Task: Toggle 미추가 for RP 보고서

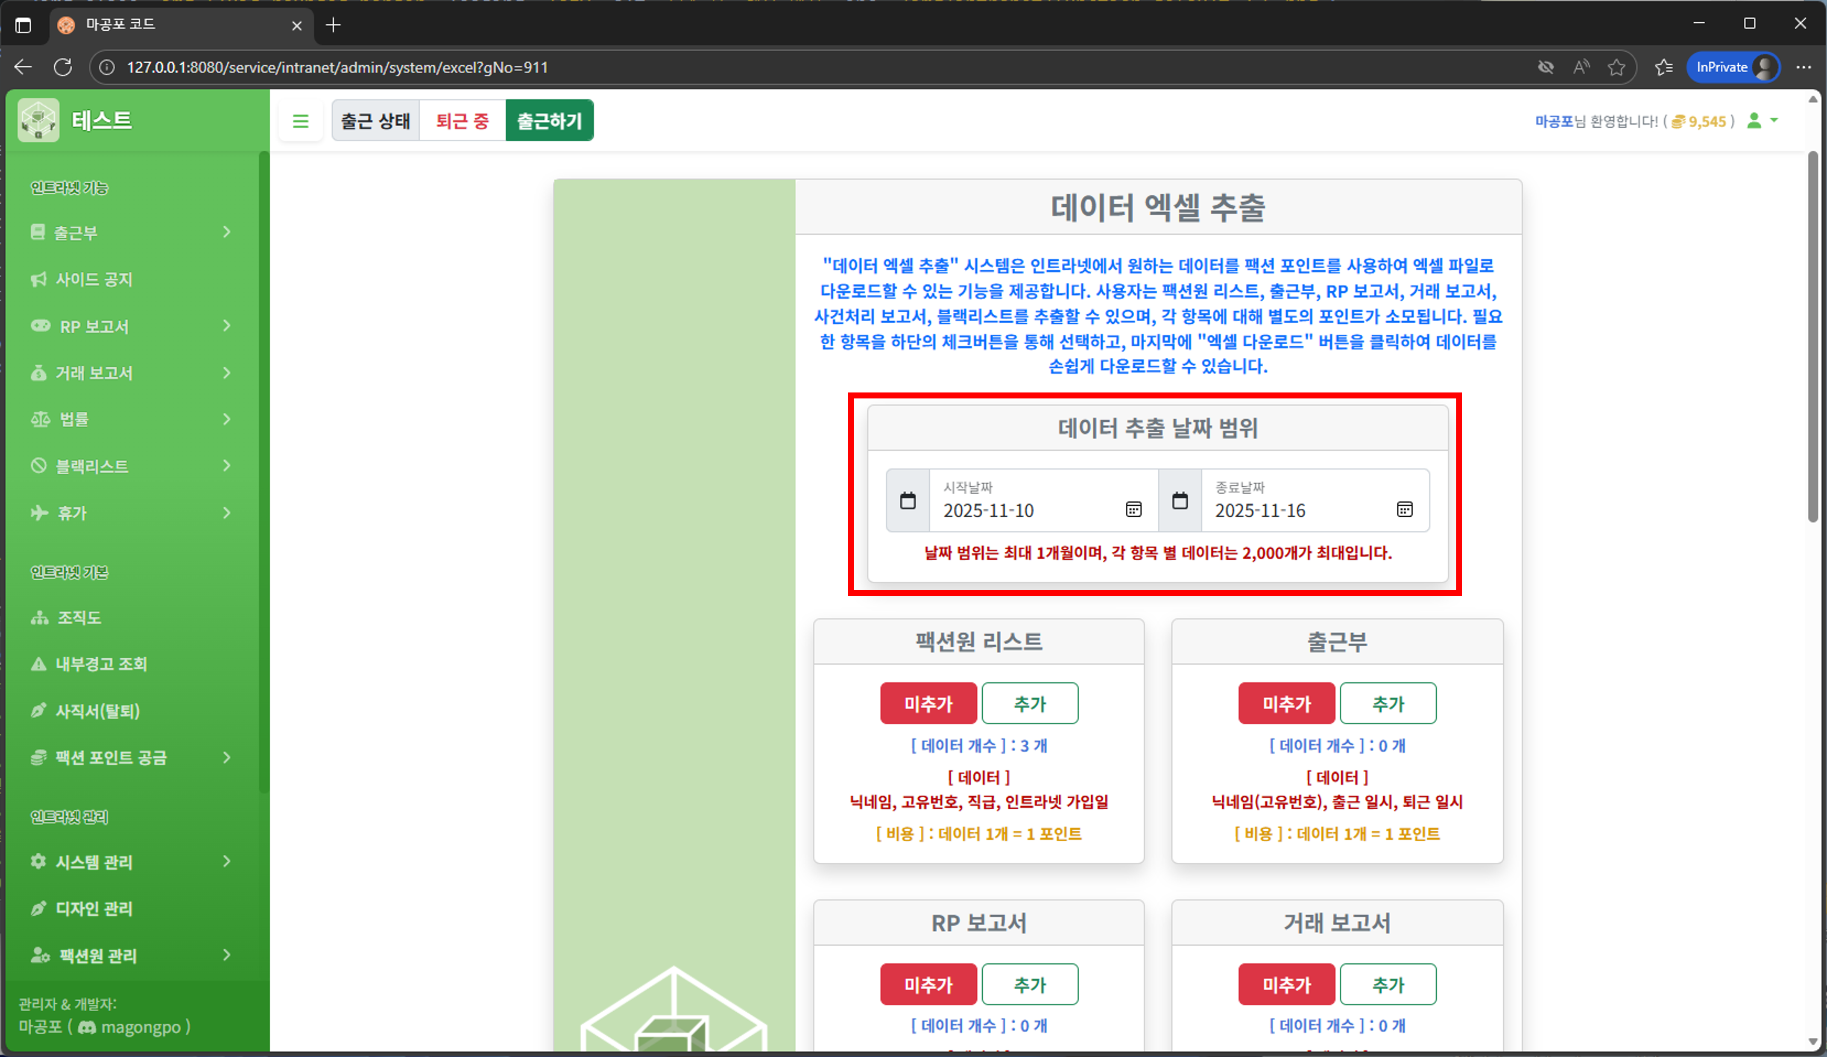Action: [x=928, y=984]
